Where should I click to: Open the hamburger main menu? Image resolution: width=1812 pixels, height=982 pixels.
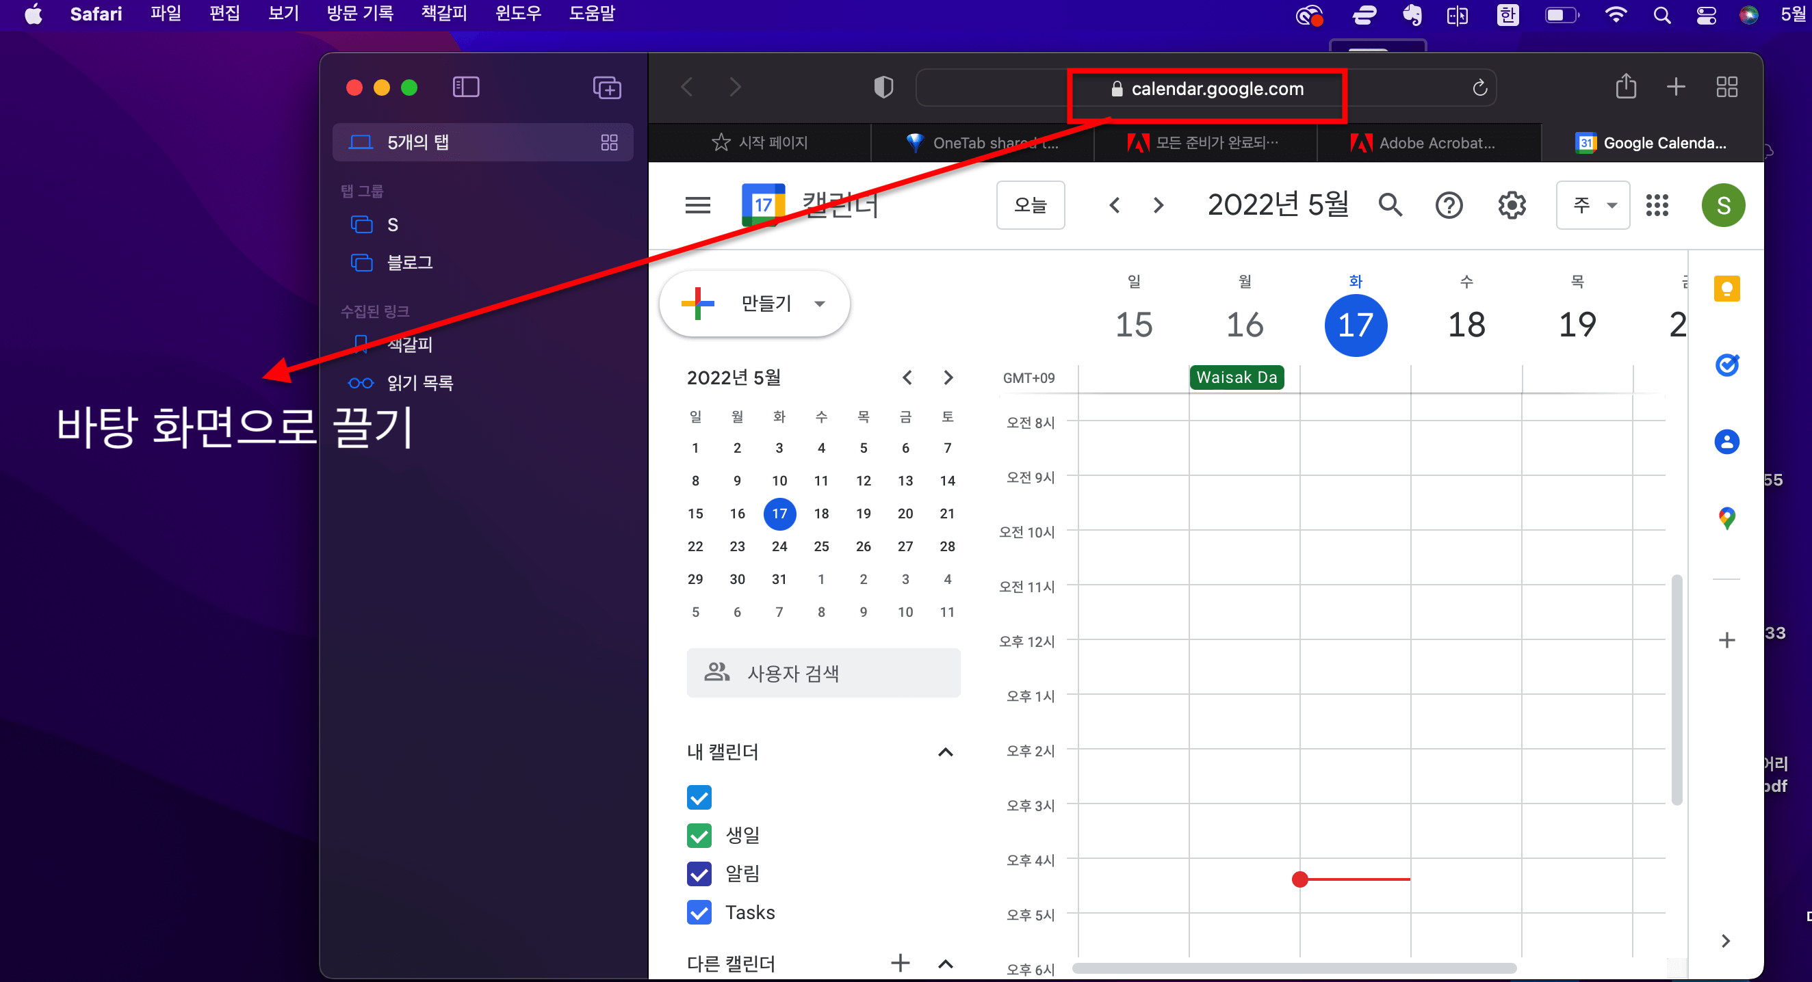pyautogui.click(x=697, y=204)
